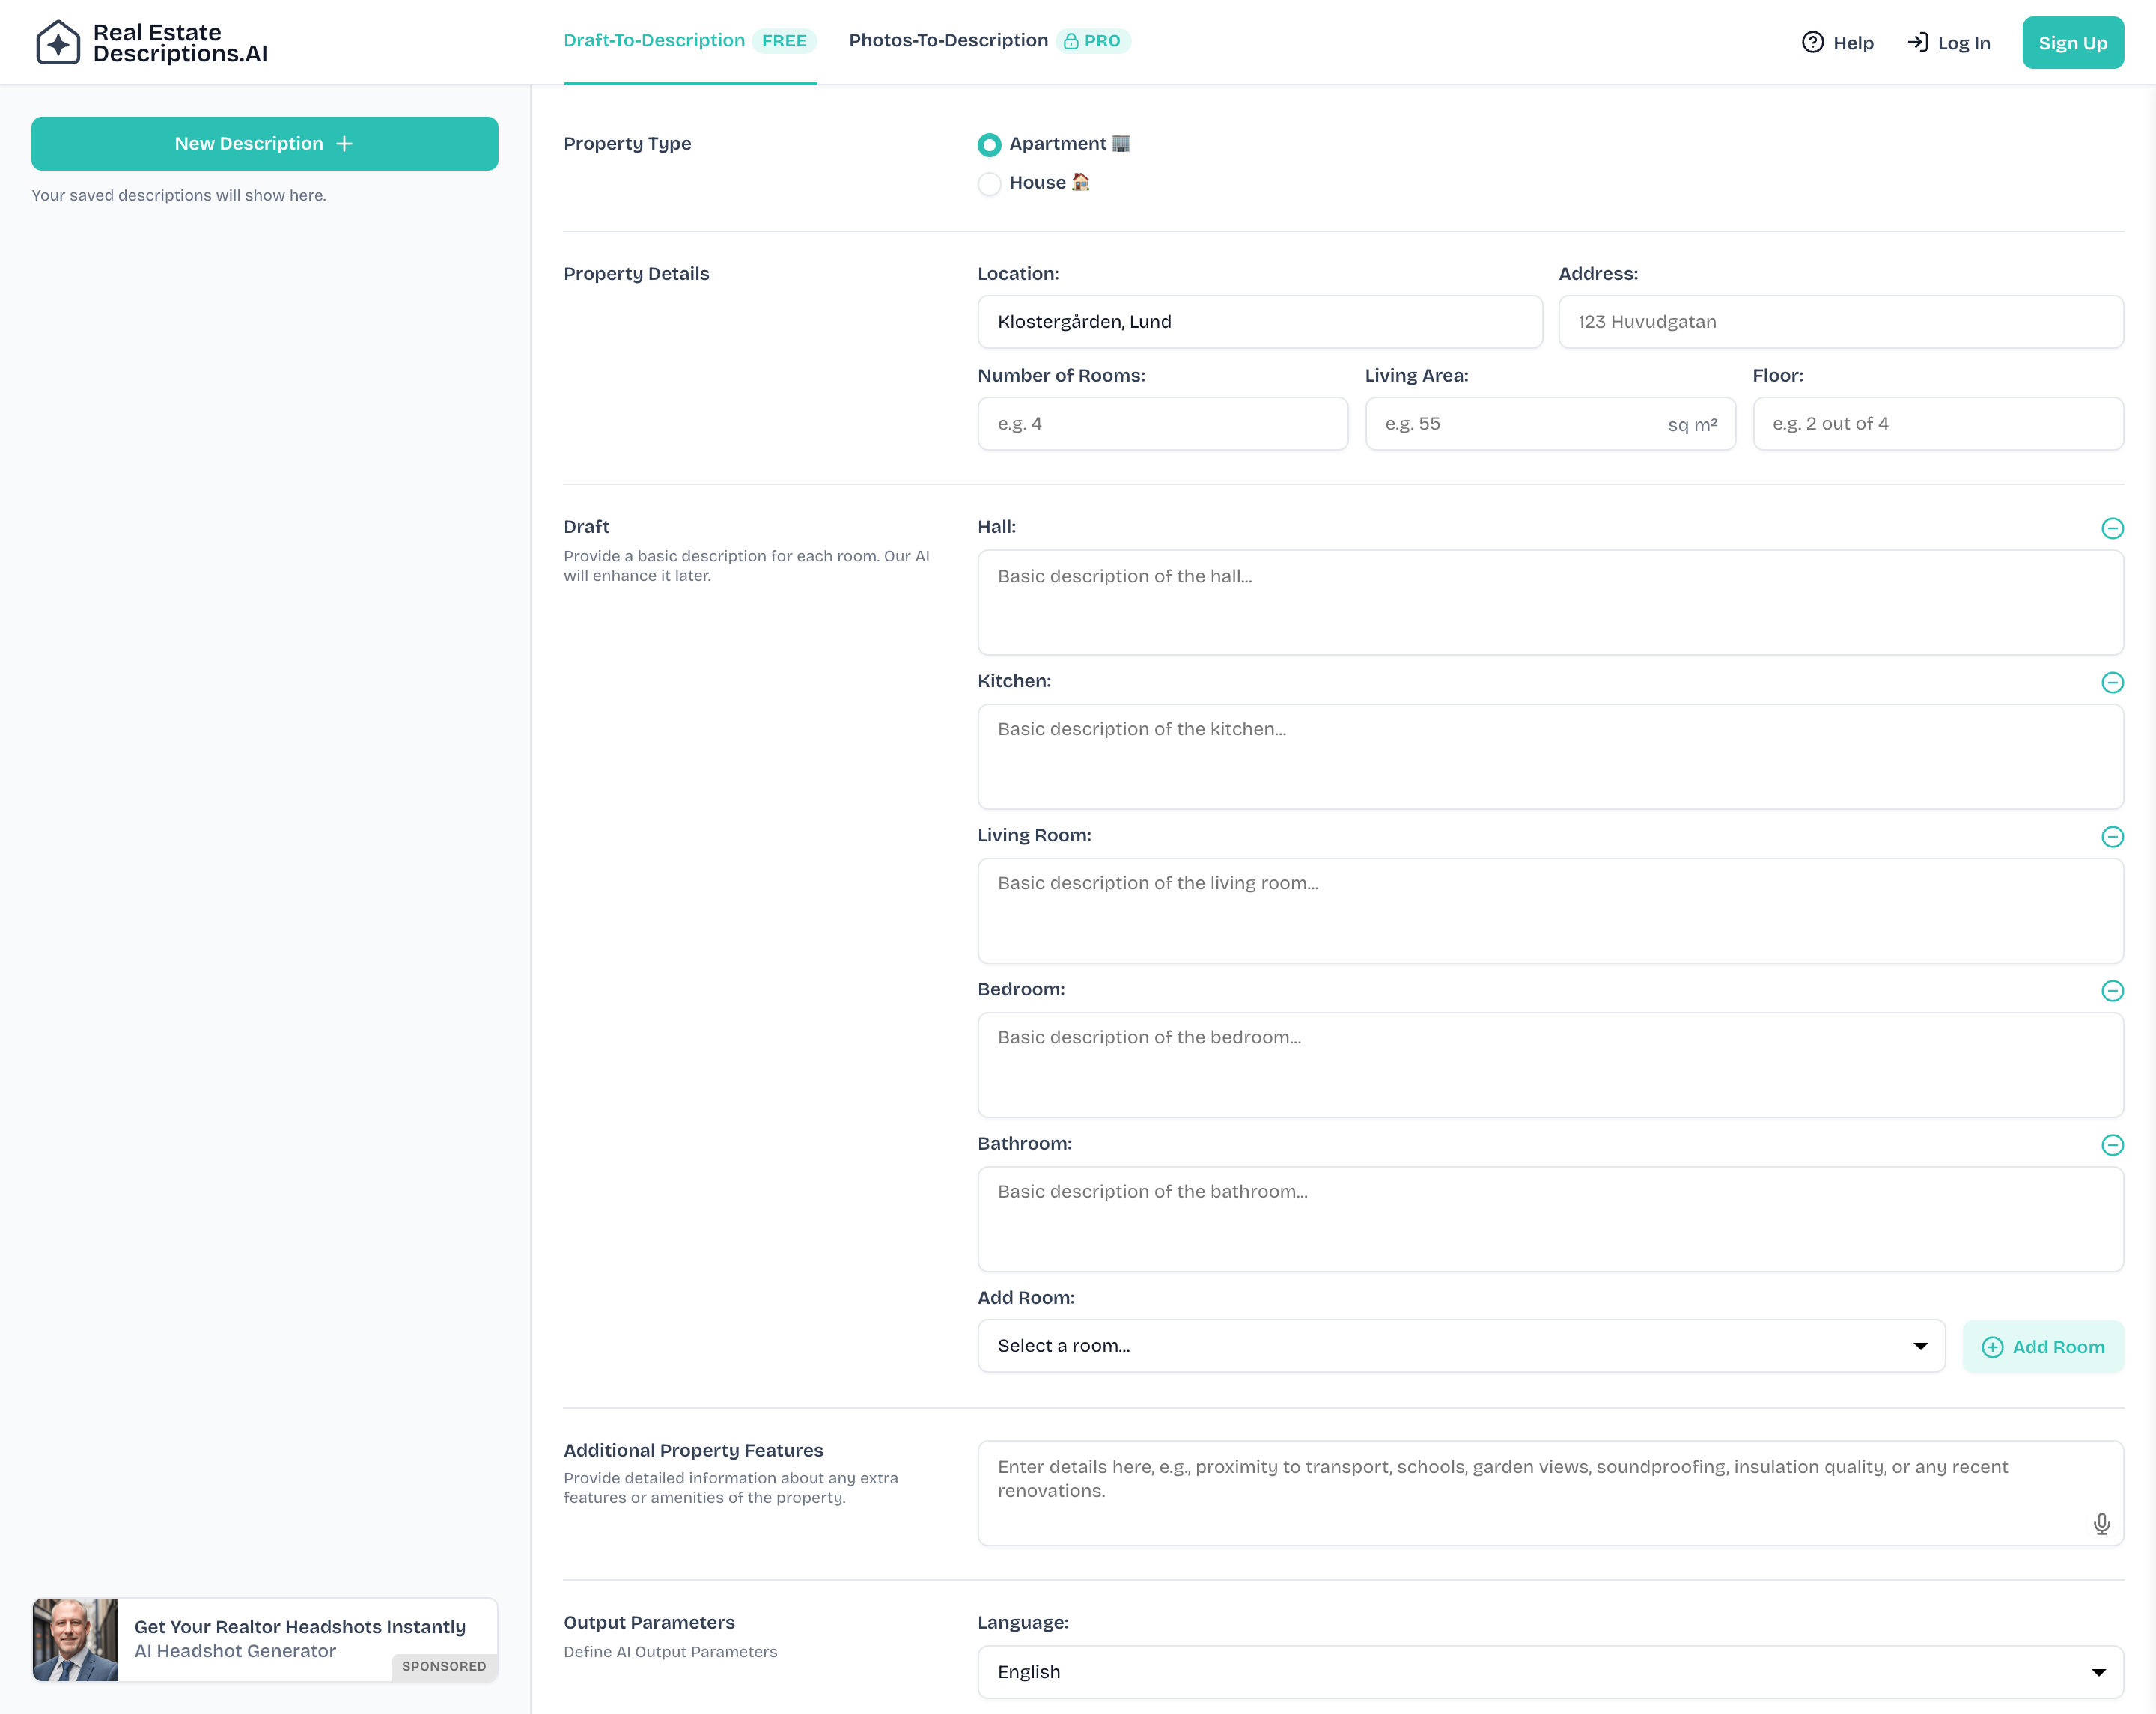Click the microphone voice input icon
This screenshot has height=1714, width=2156.
[x=2101, y=1523]
